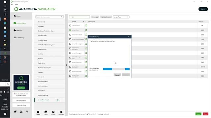Click the green Apply button
The height and width of the screenshot is (118, 211).
198,114
